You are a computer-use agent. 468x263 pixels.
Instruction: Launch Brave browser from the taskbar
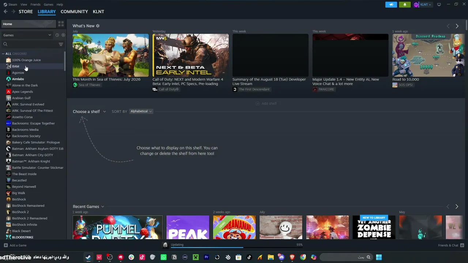tap(292, 257)
